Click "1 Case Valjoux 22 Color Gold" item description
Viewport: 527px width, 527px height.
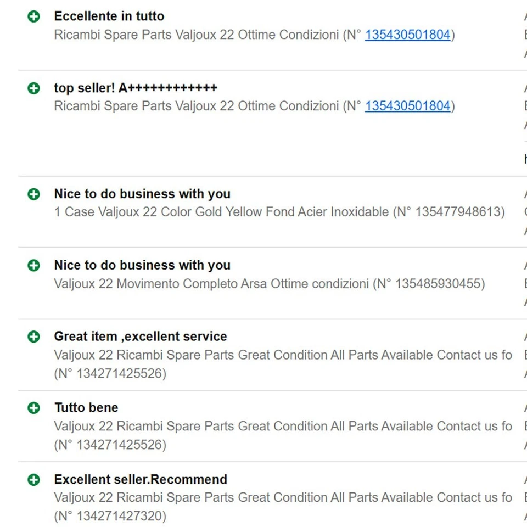coord(221,212)
